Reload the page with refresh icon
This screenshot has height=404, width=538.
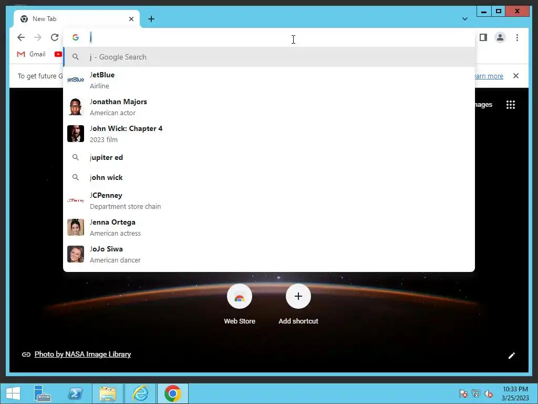(55, 37)
